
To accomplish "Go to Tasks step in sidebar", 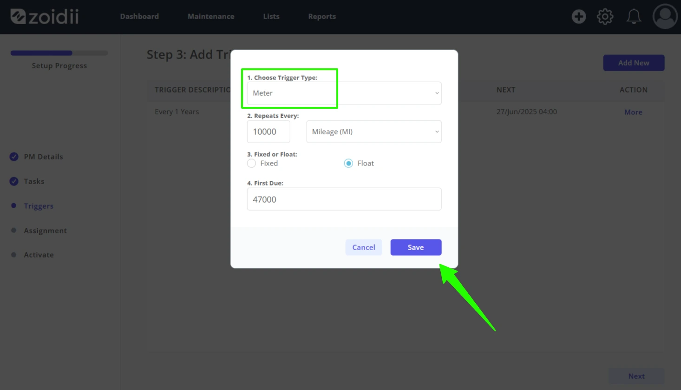I will pyautogui.click(x=34, y=181).
